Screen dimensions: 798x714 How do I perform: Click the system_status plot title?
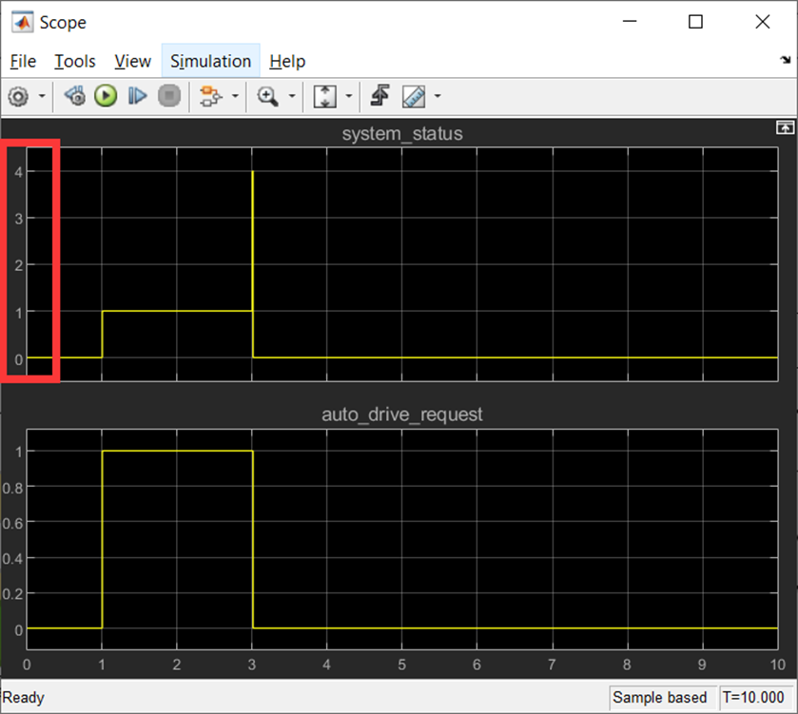[402, 134]
